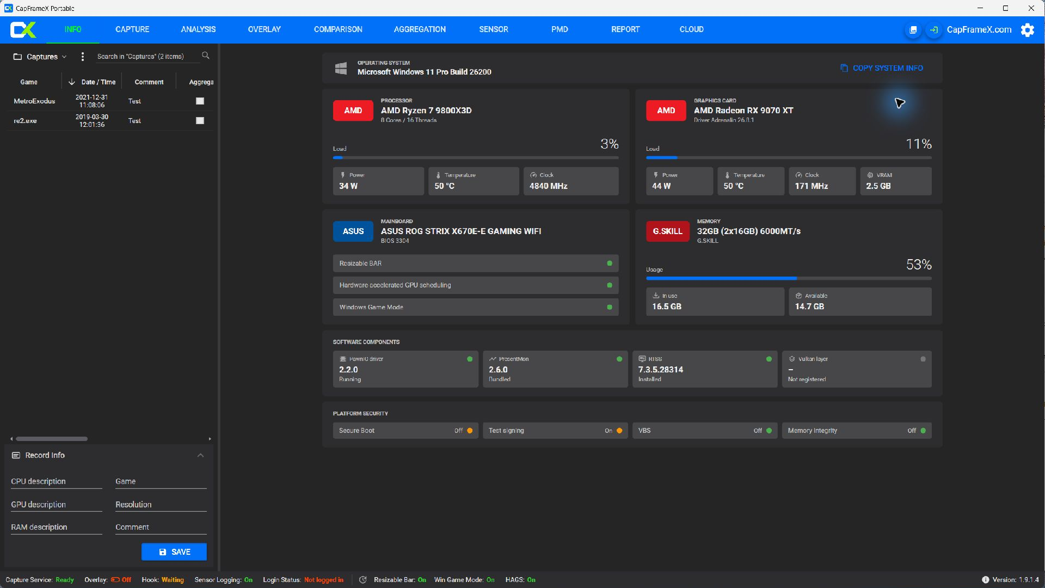1045x588 pixels.
Task: Click the login arrow icon beside CapFrameX.com
Action: [933, 30]
